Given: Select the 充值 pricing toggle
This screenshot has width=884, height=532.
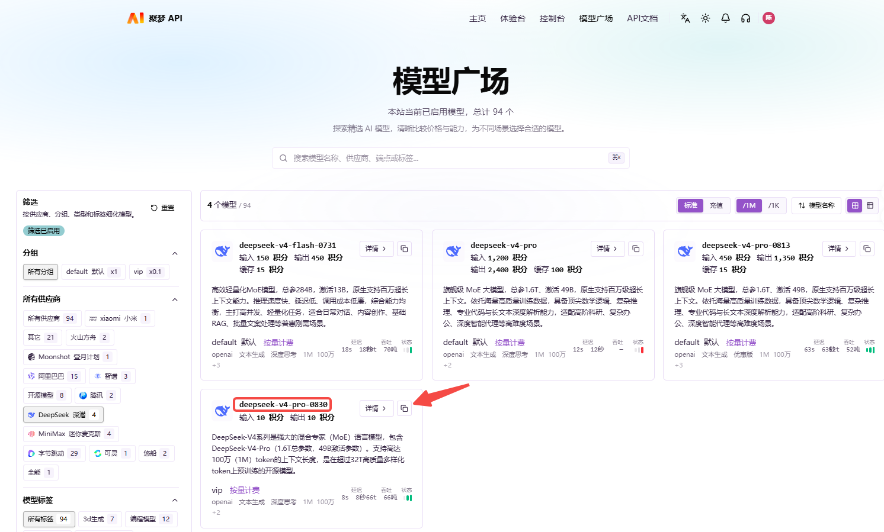Looking at the screenshot, I should (x=716, y=205).
